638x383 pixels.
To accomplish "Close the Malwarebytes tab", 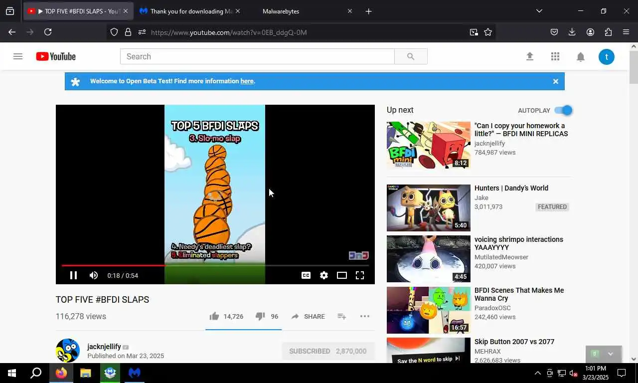I will pyautogui.click(x=349, y=11).
